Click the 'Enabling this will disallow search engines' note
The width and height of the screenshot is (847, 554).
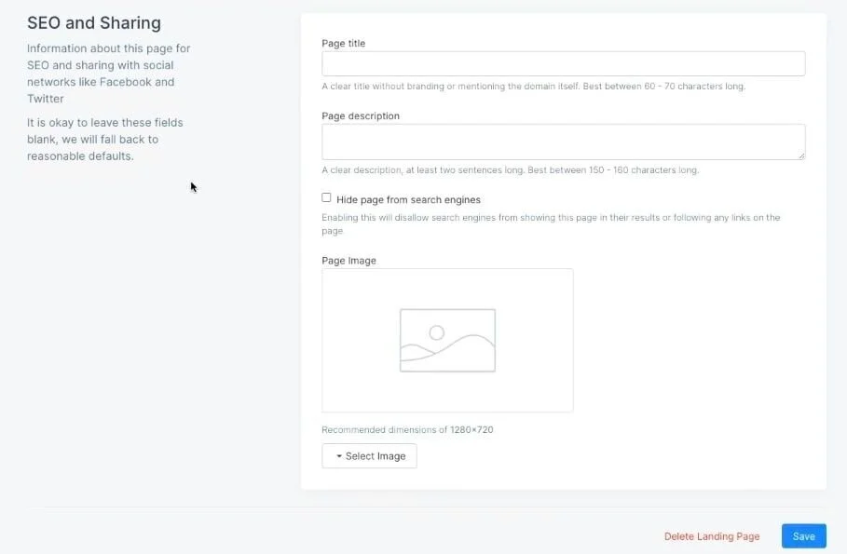(x=551, y=224)
